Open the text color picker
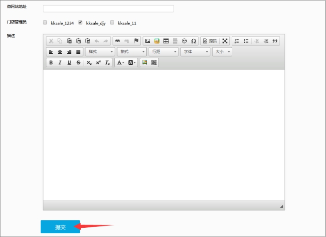The width and height of the screenshot is (326, 237). pos(120,62)
